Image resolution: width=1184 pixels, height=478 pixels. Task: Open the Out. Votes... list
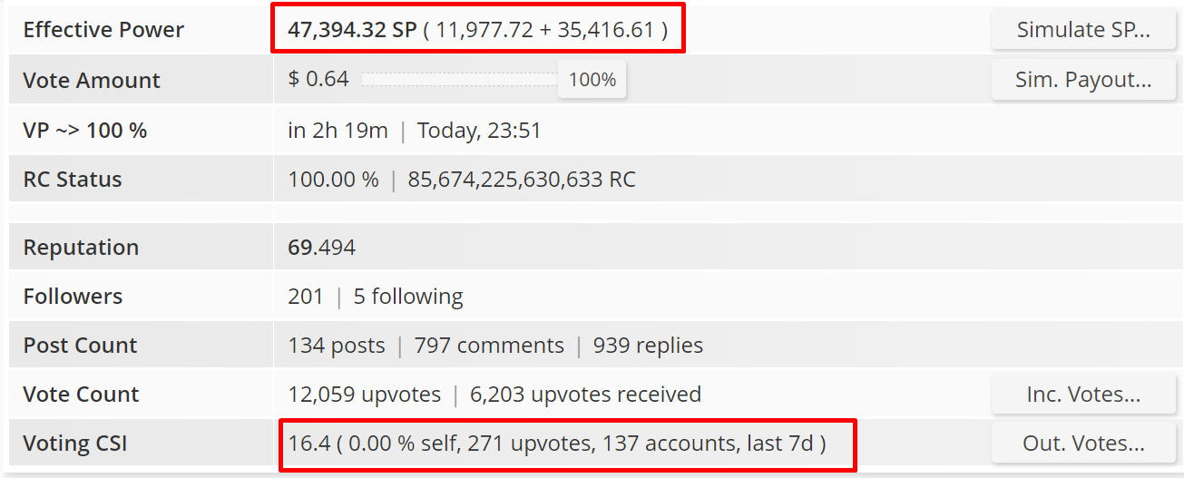1083,444
